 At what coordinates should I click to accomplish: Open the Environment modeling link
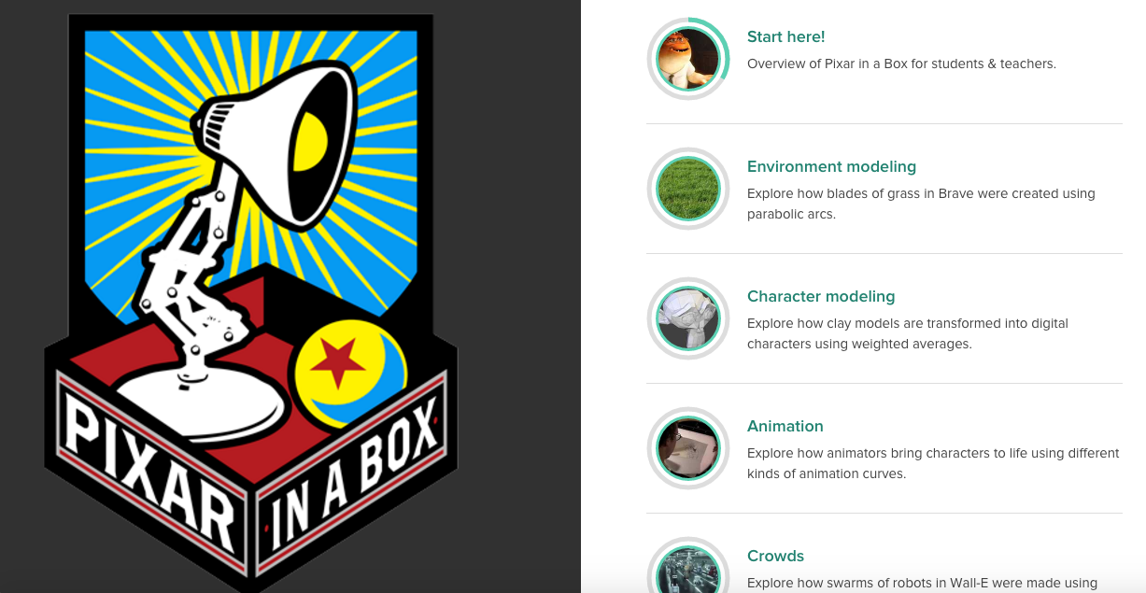pos(831,166)
